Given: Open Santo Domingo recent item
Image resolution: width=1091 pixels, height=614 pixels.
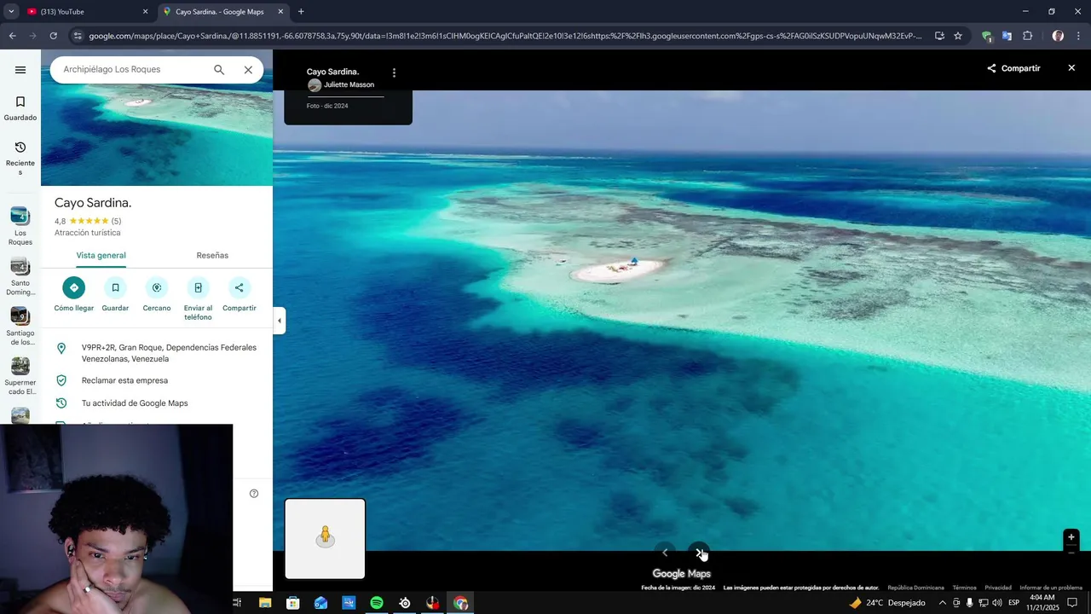Looking at the screenshot, I should tap(20, 276).
